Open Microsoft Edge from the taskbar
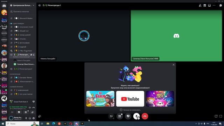Image resolution: width=224 pixels, height=126 pixels. 54,124
